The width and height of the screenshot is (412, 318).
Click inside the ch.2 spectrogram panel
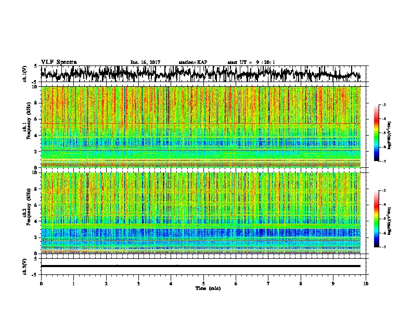click(201, 213)
